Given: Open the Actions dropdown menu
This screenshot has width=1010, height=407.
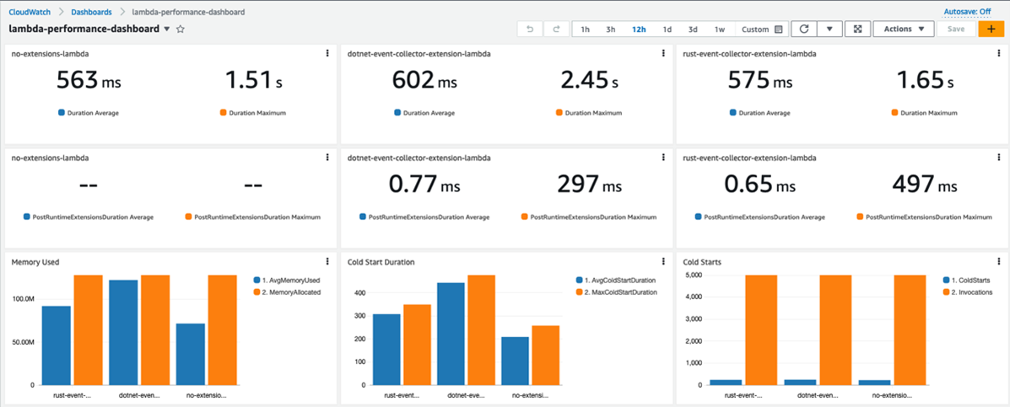Looking at the screenshot, I should click(x=903, y=29).
